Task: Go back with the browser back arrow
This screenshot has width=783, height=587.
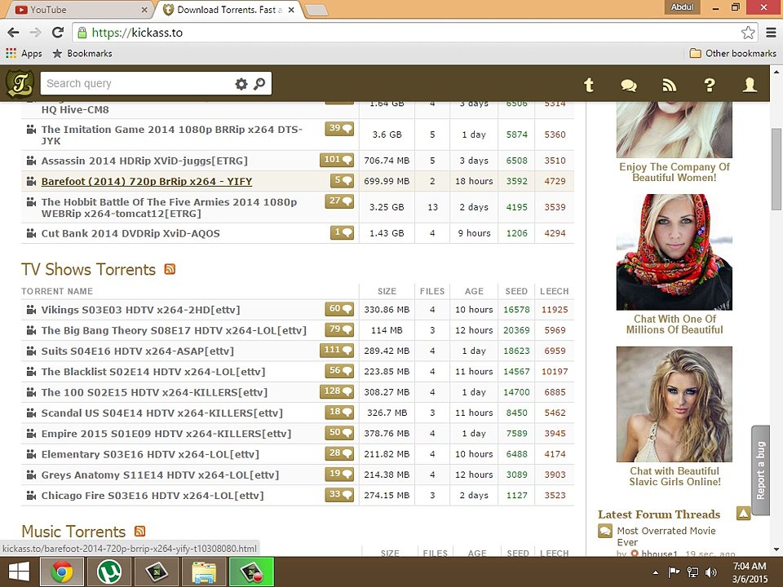Action: 14,33
